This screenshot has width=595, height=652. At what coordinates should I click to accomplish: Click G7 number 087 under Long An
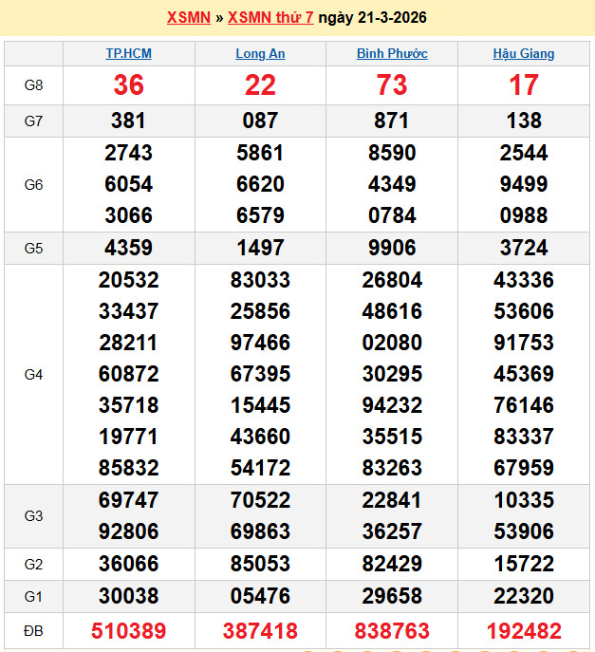point(260,121)
